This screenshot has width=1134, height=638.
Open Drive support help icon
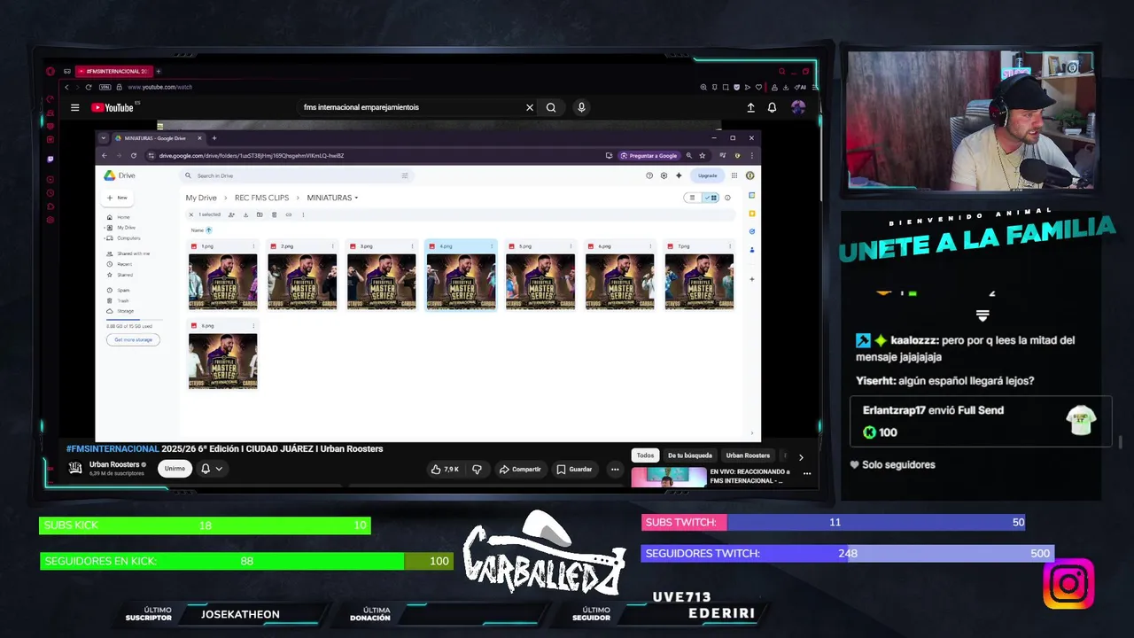(649, 175)
